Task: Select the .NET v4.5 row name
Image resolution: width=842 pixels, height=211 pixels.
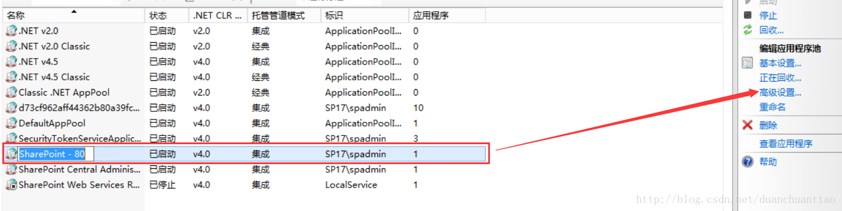Action: coord(39,62)
